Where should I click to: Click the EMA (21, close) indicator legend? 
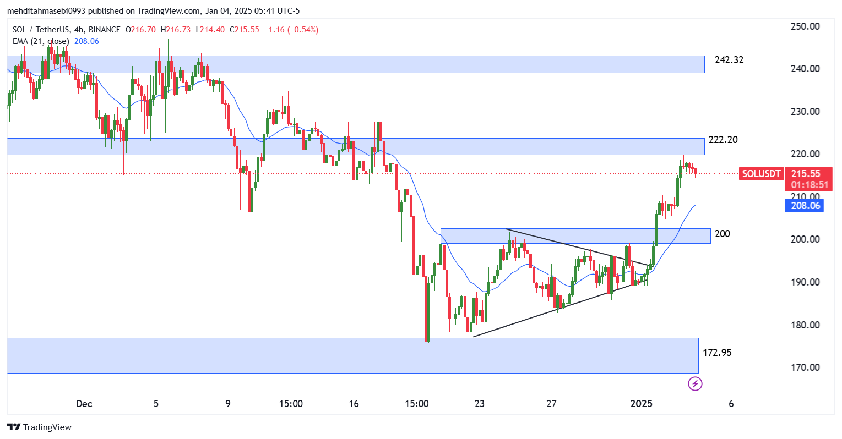(41, 41)
